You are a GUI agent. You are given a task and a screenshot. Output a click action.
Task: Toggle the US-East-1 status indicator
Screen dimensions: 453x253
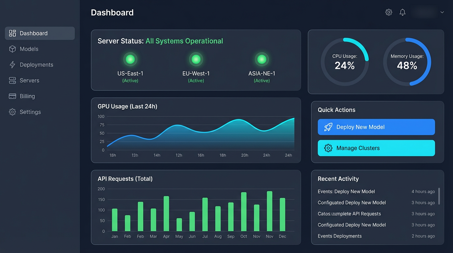point(130,59)
